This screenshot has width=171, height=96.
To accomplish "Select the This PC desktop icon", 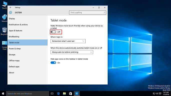I will 5,5.
